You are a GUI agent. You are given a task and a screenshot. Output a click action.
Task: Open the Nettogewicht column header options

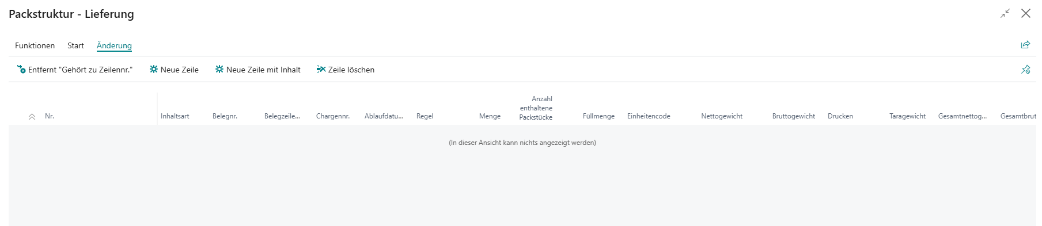pos(722,116)
